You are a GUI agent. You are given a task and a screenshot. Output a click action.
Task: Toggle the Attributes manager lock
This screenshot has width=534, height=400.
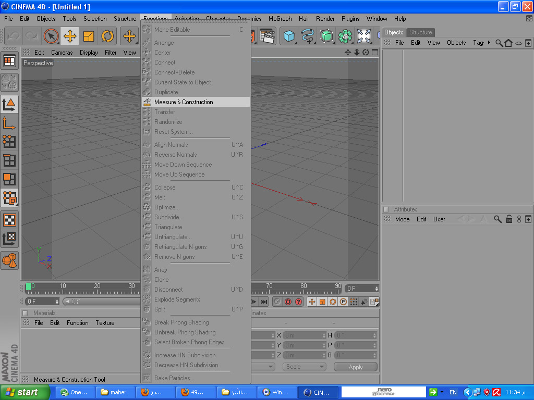click(x=509, y=219)
